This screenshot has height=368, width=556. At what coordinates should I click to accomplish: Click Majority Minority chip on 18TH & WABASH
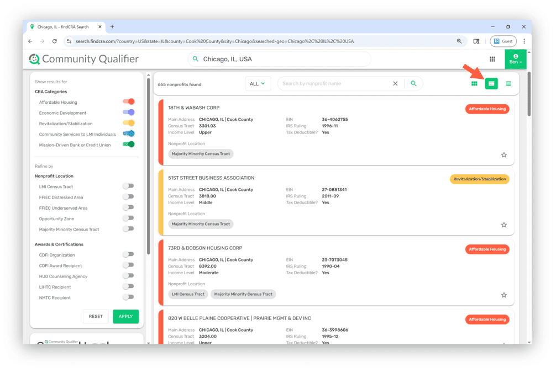click(201, 154)
